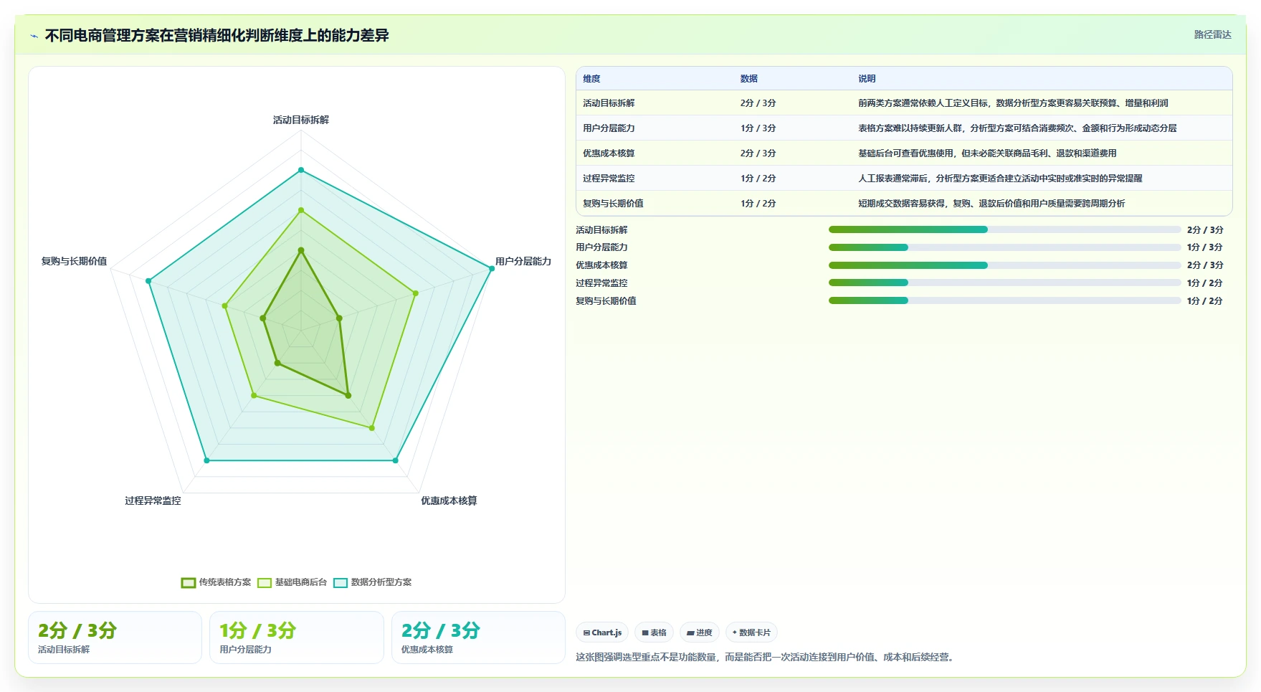The height and width of the screenshot is (692, 1261).
Task: Click description starting 人工报表通常滞后
Action: point(1000,179)
